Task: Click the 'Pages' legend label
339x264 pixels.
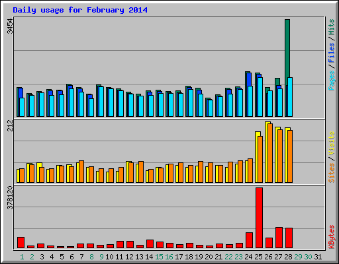Action: pos(331,81)
